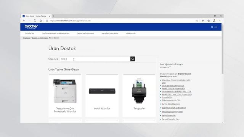The width and height of the screenshot is (244, 137).
Task: Open Siyah-Beyaz Lazer Yazıcılar link
Action: coord(173,86)
